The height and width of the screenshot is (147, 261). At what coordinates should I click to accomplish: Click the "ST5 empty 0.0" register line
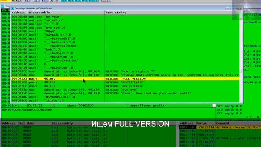(x=229, y=106)
